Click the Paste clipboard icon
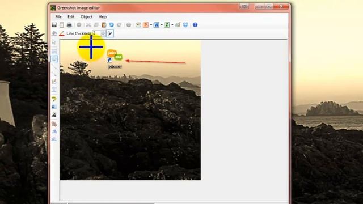 [104, 25]
